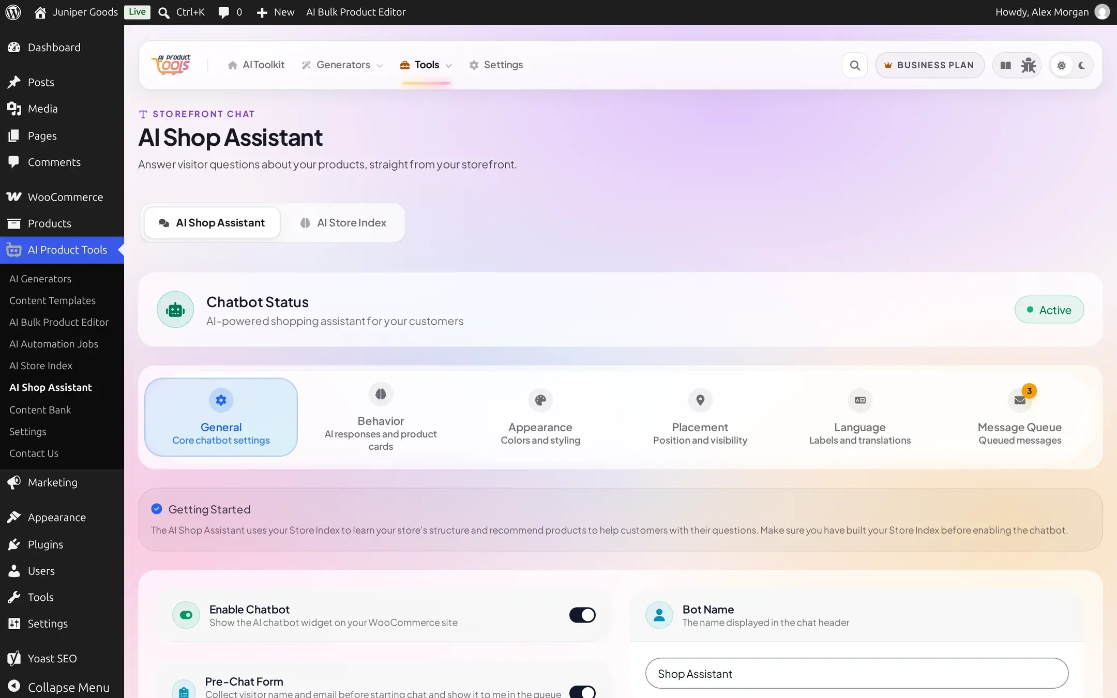Image resolution: width=1117 pixels, height=698 pixels.
Task: Open WooCommerce in the sidebar
Action: pos(62,197)
